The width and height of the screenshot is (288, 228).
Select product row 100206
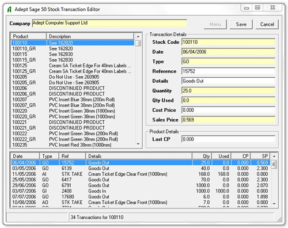(73, 88)
